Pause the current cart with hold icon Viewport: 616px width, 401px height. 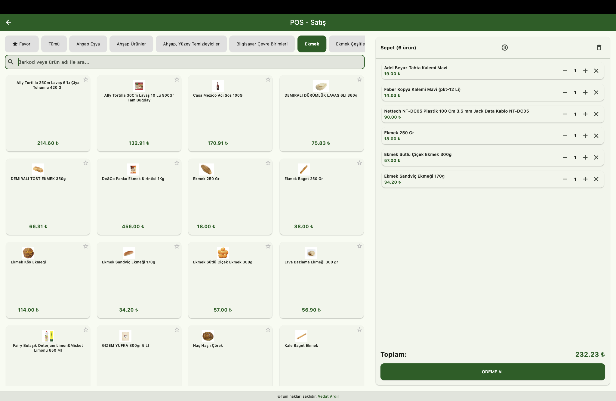point(504,48)
